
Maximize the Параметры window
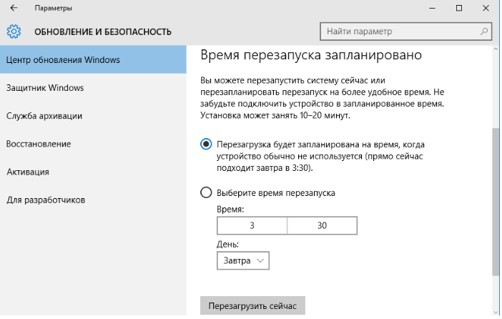[x=459, y=8]
